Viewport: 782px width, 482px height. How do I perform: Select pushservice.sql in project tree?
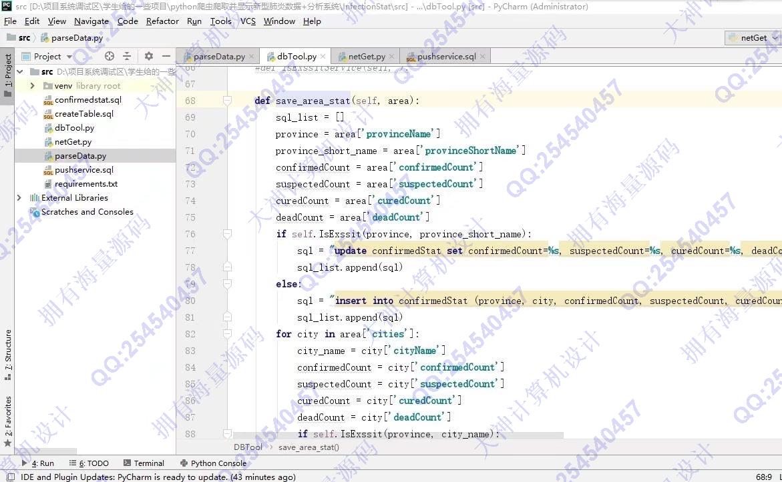(83, 170)
